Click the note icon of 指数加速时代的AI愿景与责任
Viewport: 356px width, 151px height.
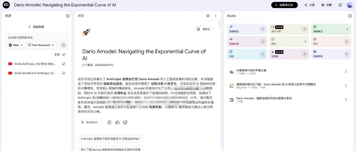click(x=231, y=100)
